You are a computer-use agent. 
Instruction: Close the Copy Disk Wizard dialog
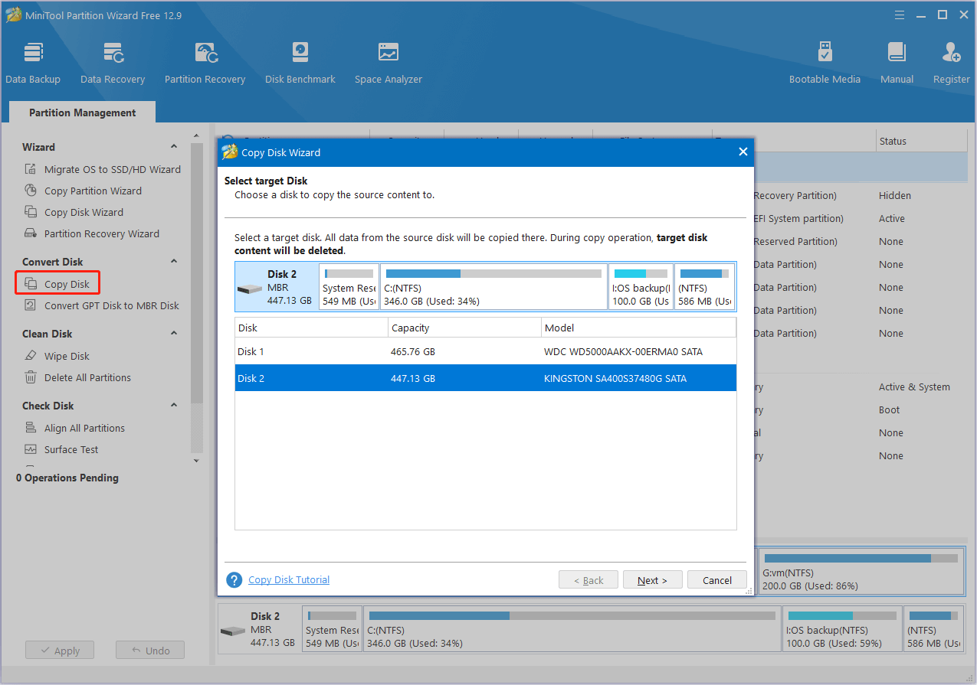[x=743, y=152]
